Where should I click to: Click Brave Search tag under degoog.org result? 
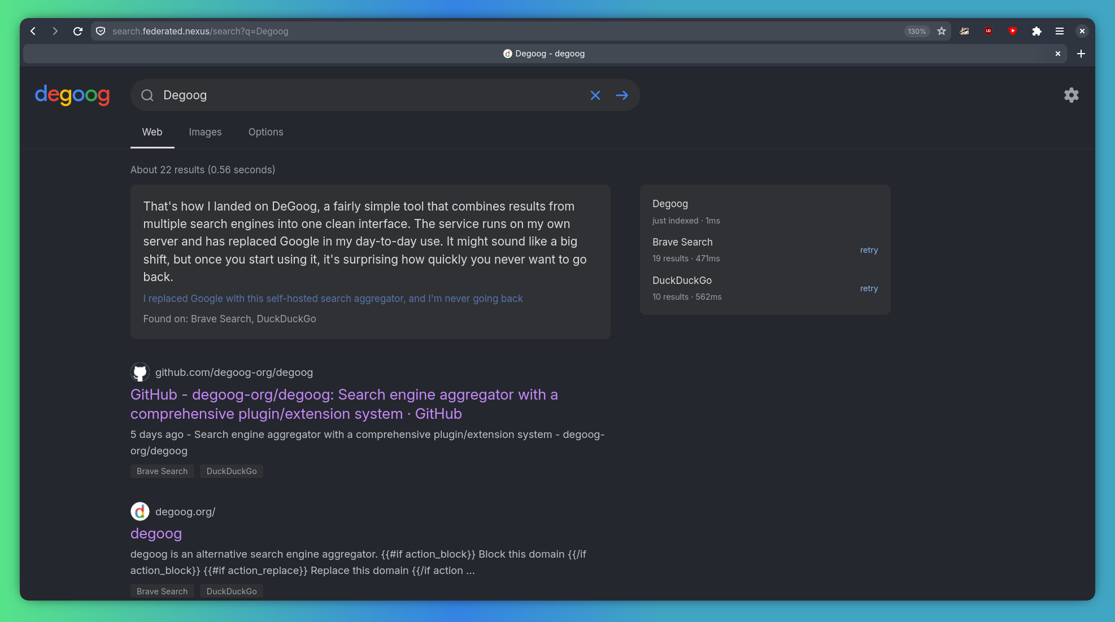click(162, 591)
